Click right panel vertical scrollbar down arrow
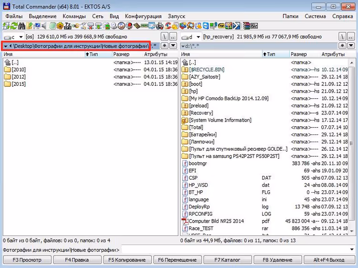Screen dimensions: 358x268 coord(351,231)
